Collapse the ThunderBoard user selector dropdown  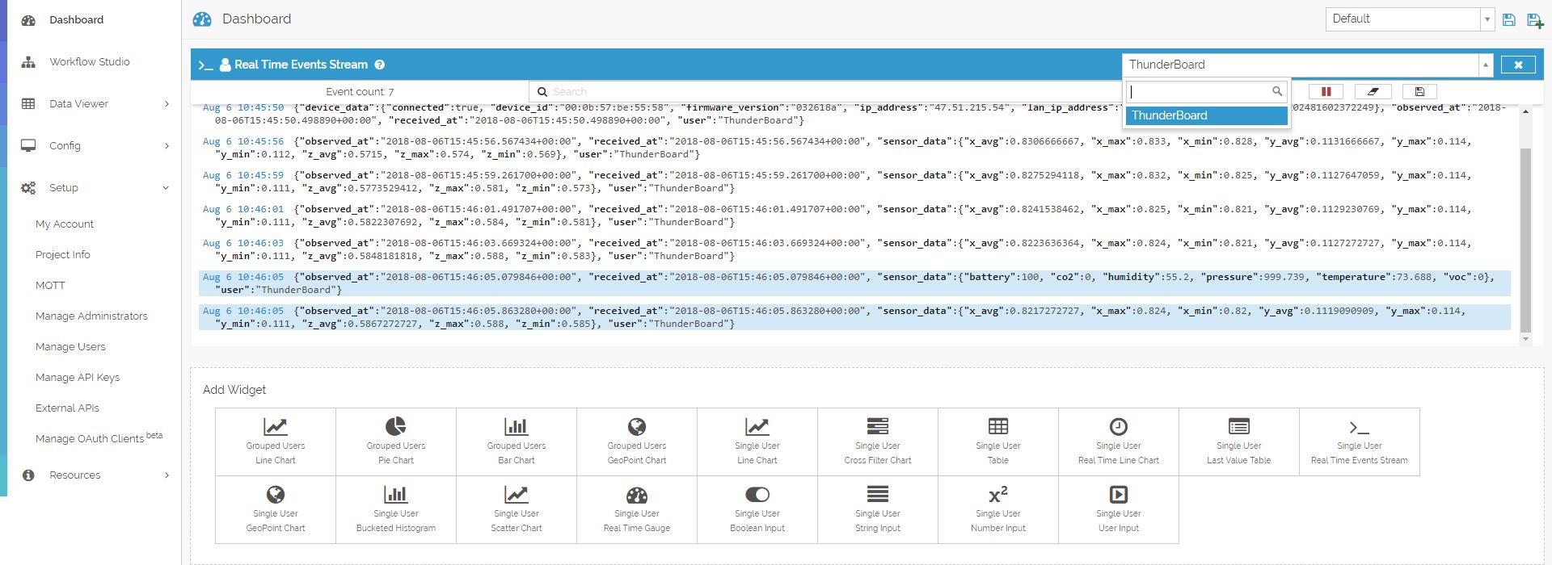pos(1485,65)
